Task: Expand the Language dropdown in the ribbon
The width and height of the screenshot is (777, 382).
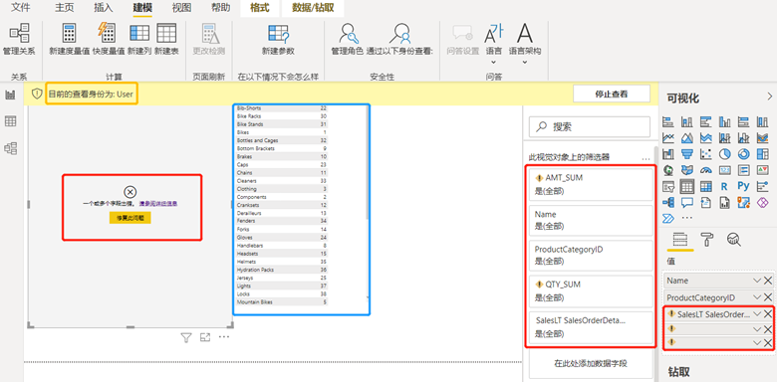Action: click(493, 63)
